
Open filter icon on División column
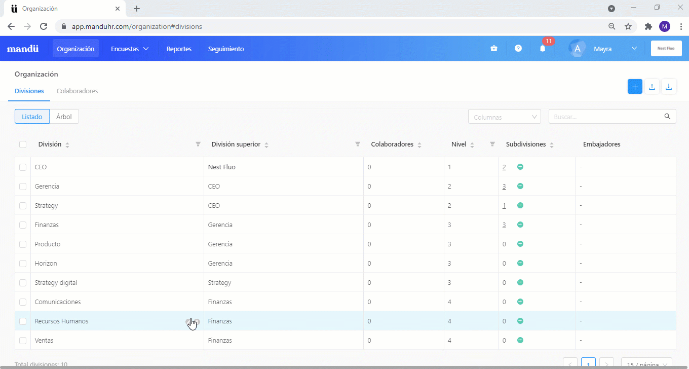[198, 144]
